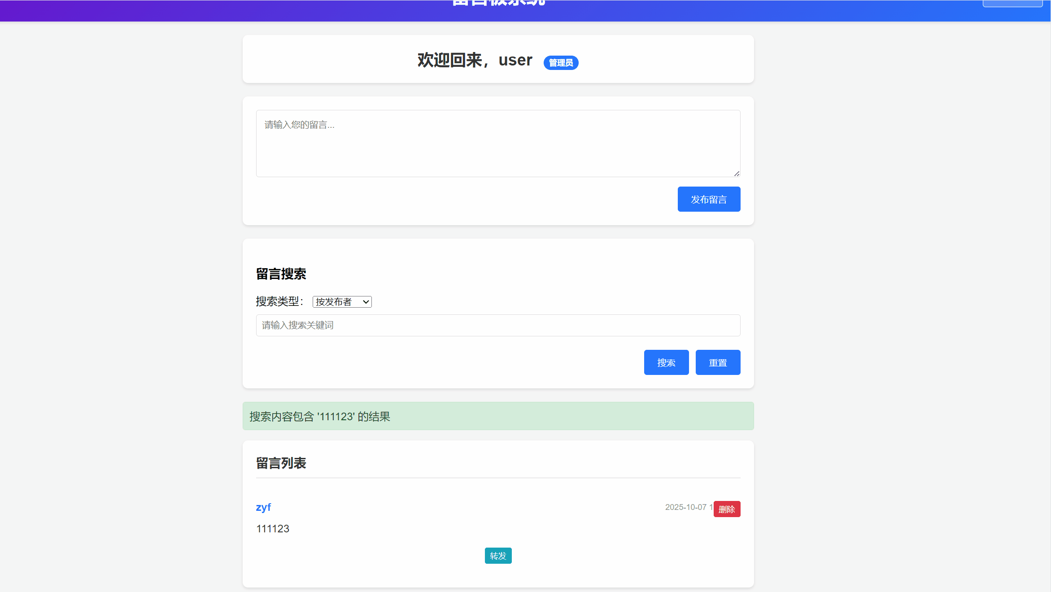Image resolution: width=1051 pixels, height=592 pixels.
Task: Click the 转发 forward button
Action: click(x=497, y=556)
